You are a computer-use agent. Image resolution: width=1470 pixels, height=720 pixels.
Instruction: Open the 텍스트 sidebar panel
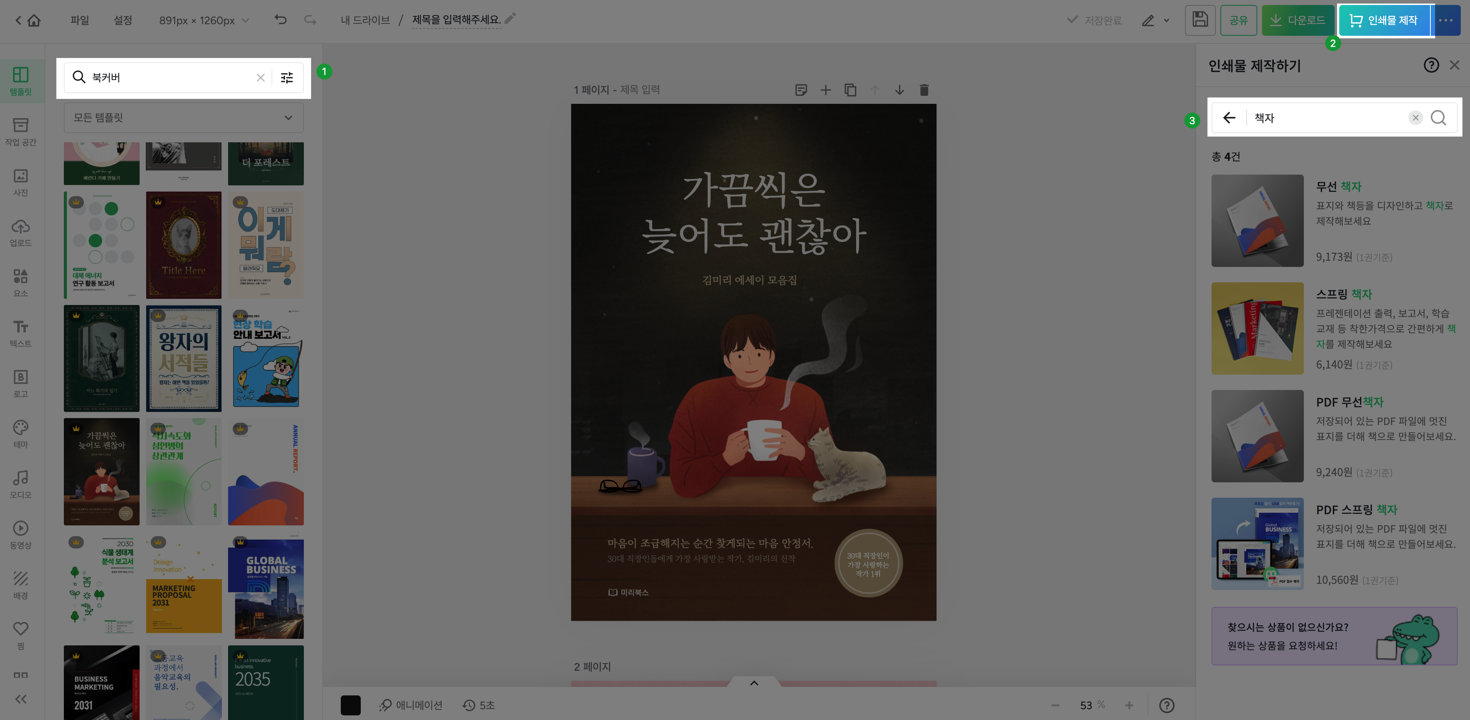point(20,333)
